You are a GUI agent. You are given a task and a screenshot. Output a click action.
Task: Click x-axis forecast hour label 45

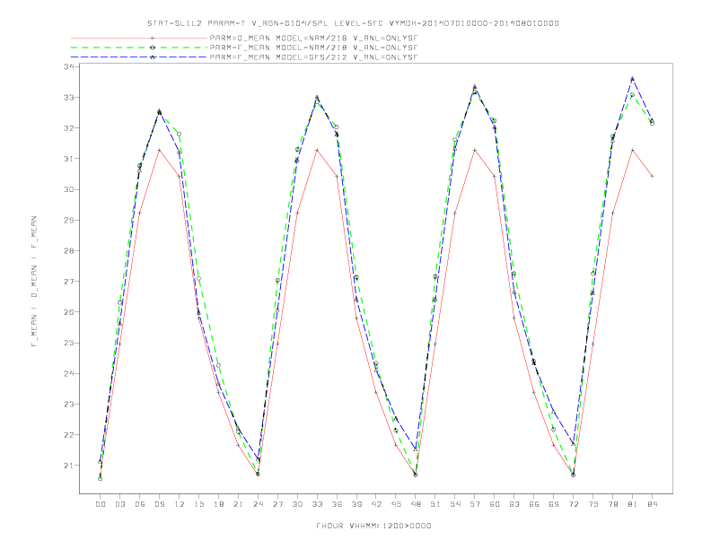[x=396, y=504]
